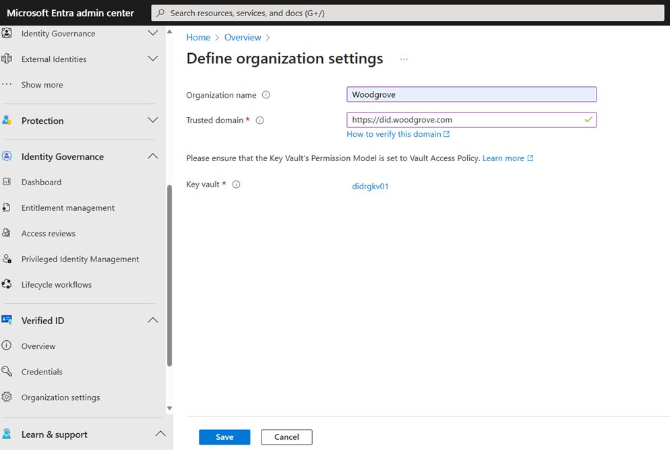This screenshot has width=670, height=450.
Task: Expand the Protection section chevron
Action: (x=152, y=120)
